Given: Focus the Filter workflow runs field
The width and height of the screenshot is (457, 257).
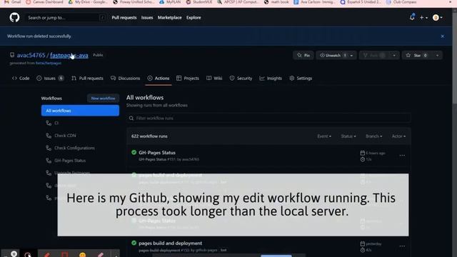Looking at the screenshot, I should (268, 118).
